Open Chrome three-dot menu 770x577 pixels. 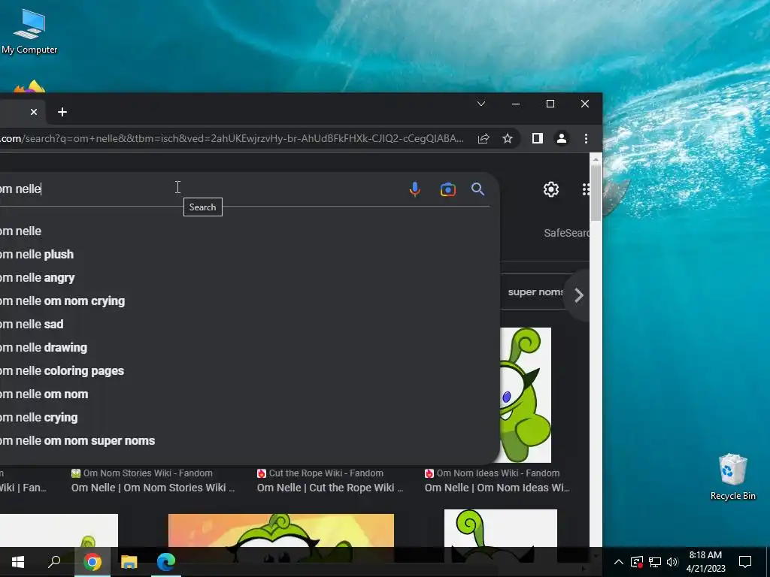coord(586,138)
